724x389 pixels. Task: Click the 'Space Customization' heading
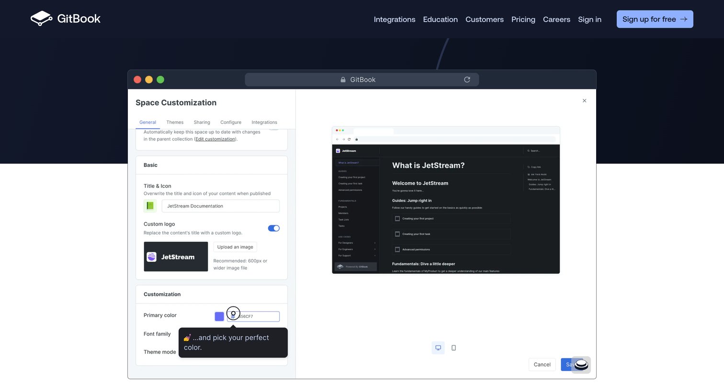[176, 103]
